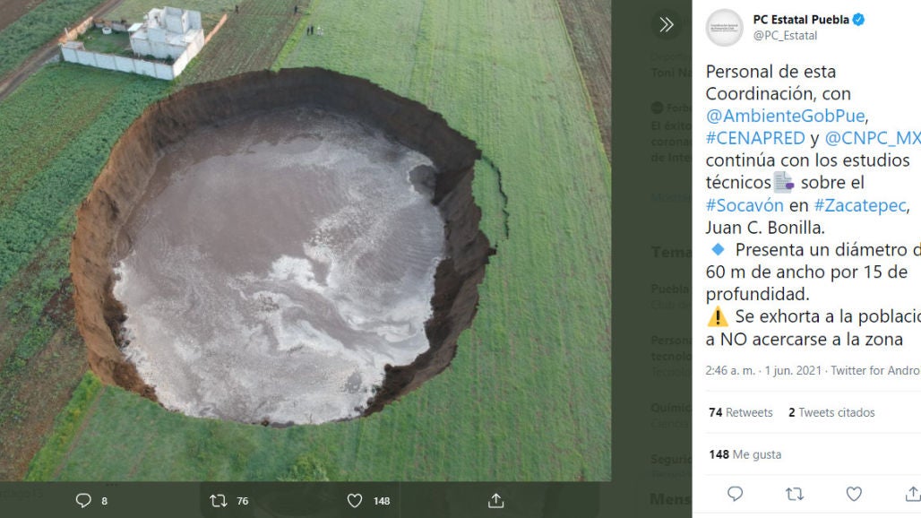Screen dimensions: 921x518
Task: Show the 2 Tweets citados
Action: point(831,412)
